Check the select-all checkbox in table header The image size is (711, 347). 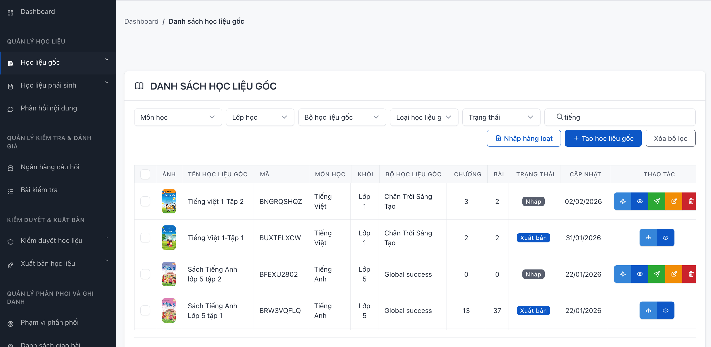(x=145, y=174)
